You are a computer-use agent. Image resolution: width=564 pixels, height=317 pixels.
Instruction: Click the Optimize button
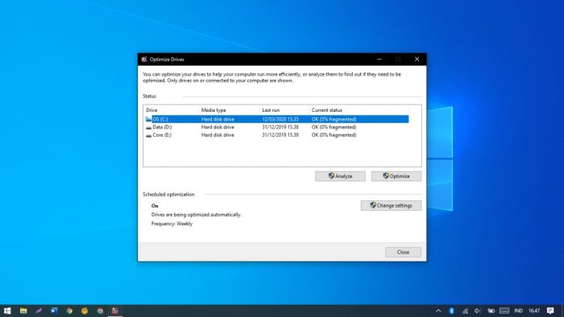point(396,176)
